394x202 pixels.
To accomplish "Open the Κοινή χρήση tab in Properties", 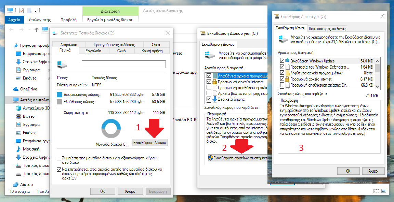I will pyautogui.click(x=152, y=50).
